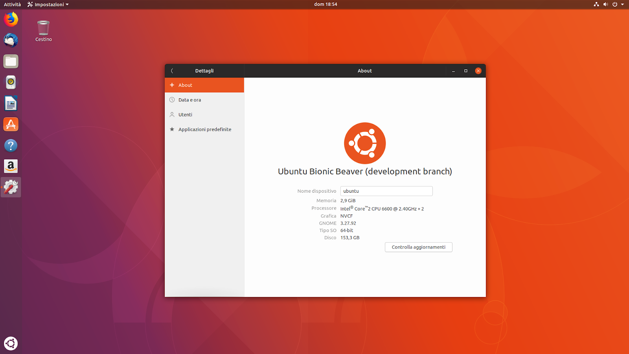
Task: Go back with the Dettagli arrow
Action: [172, 71]
